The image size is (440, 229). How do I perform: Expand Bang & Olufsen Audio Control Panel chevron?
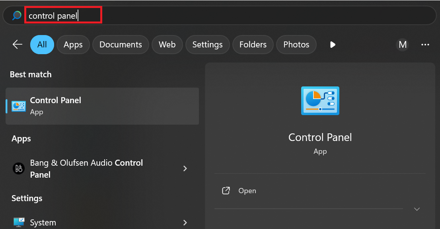pyautogui.click(x=185, y=168)
